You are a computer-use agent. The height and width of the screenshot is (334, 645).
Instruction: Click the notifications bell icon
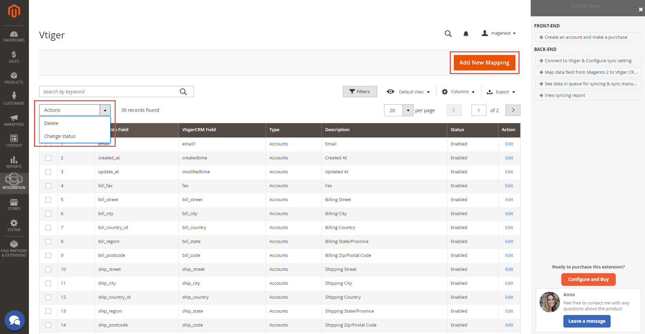point(466,34)
